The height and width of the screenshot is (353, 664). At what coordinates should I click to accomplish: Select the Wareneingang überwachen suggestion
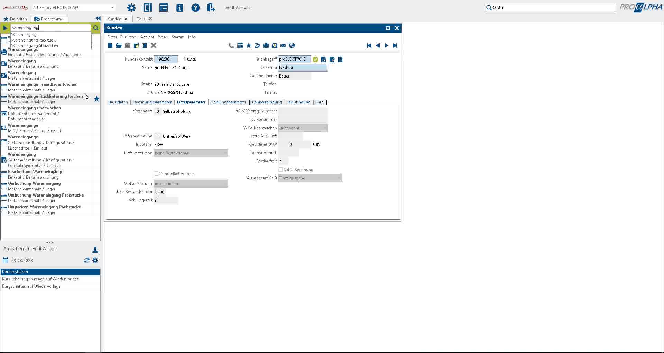[35, 46]
